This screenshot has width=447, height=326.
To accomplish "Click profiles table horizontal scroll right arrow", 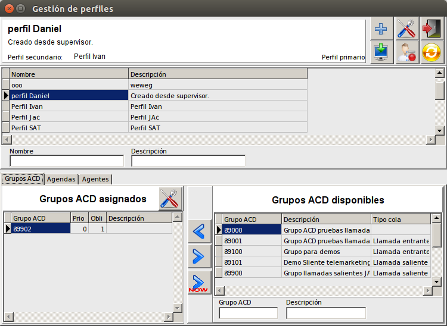I will click(x=431, y=140).
